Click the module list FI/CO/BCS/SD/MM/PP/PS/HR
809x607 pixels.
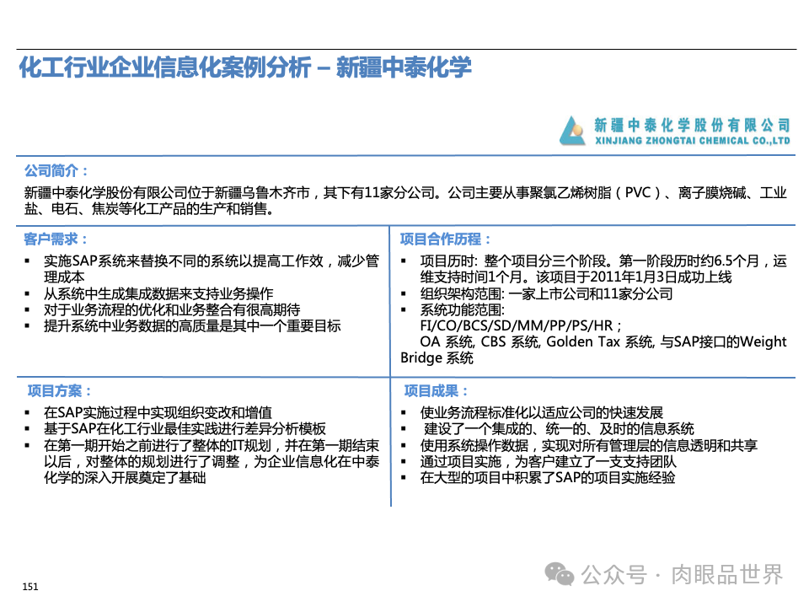point(521,325)
